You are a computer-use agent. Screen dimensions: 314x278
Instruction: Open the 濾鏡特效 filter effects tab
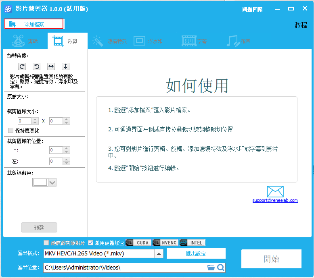pyautogui.click(x=109, y=41)
